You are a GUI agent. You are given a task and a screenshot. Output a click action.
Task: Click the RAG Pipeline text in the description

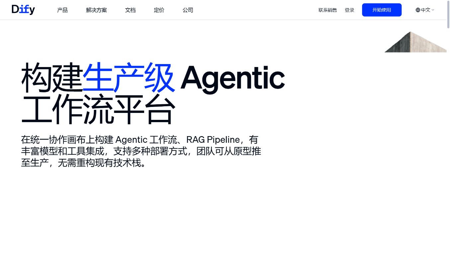pos(213,140)
